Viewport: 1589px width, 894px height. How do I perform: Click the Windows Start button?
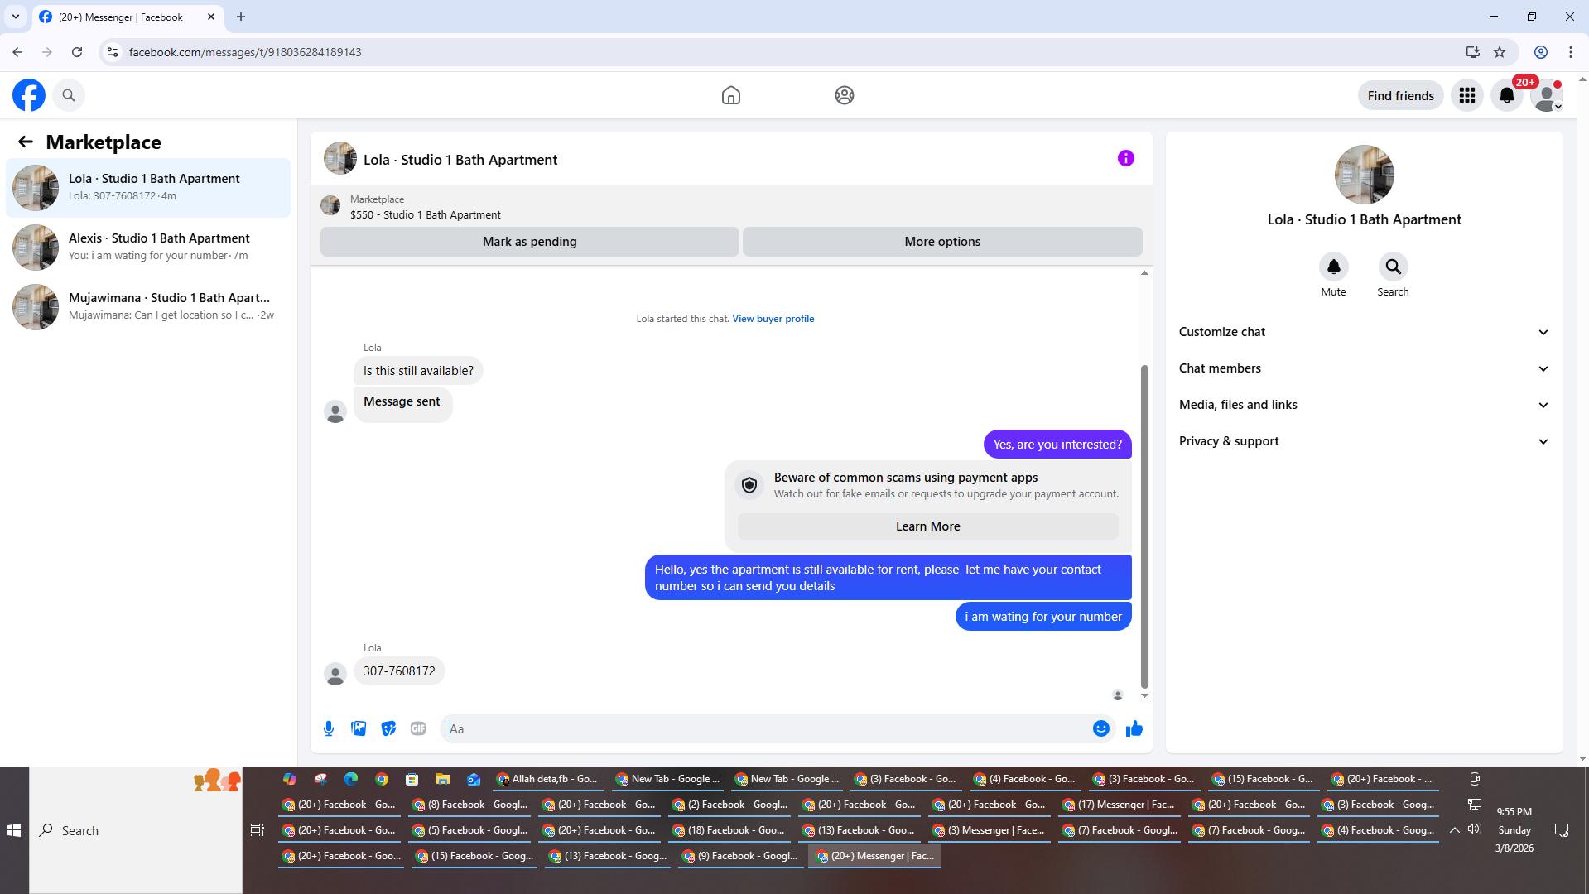pyautogui.click(x=14, y=830)
